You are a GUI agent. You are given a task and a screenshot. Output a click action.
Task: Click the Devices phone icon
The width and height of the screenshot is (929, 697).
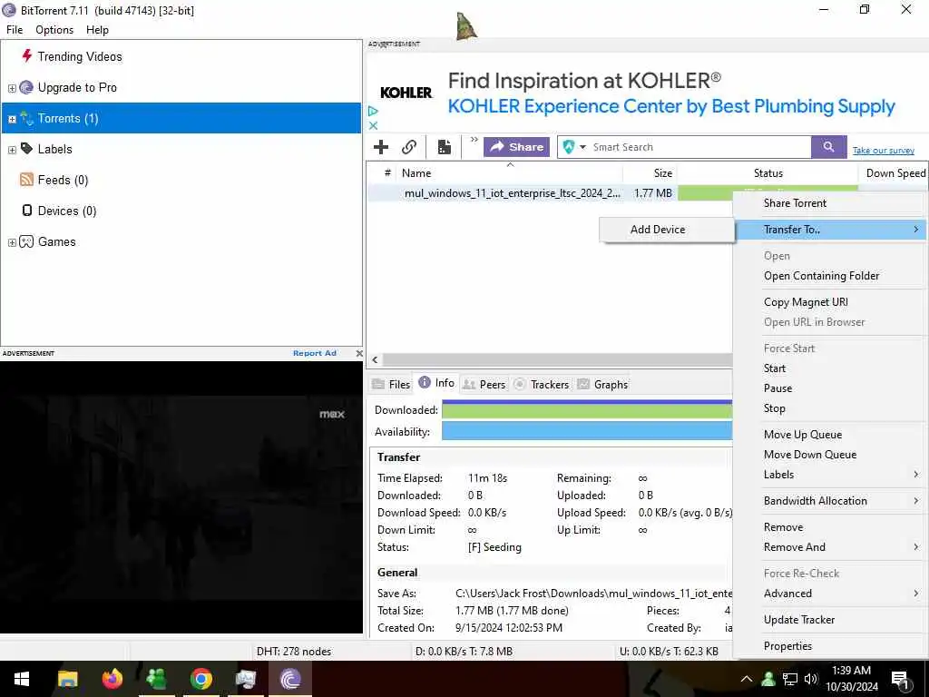[26, 211]
